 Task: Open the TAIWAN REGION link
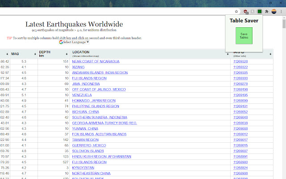coord(85,140)
